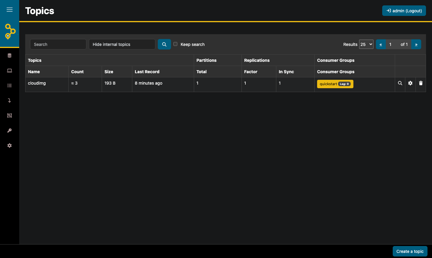Open the down-arrow tail icon in sidebar
The height and width of the screenshot is (258, 432).
[10, 100]
